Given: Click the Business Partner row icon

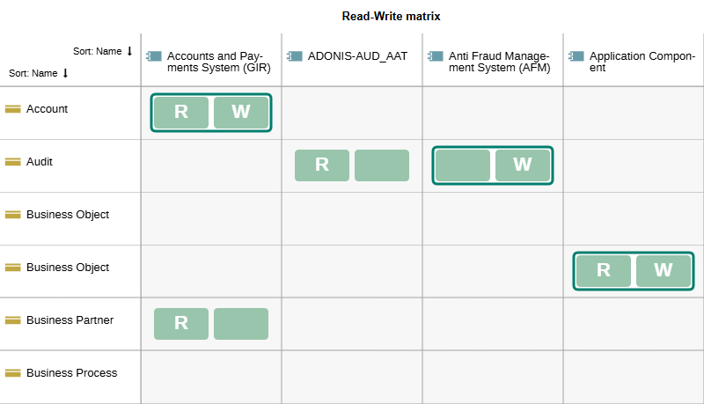Looking at the screenshot, I should (12, 320).
